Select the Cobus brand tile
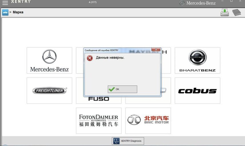The image size is (245, 146). (x=197, y=90)
